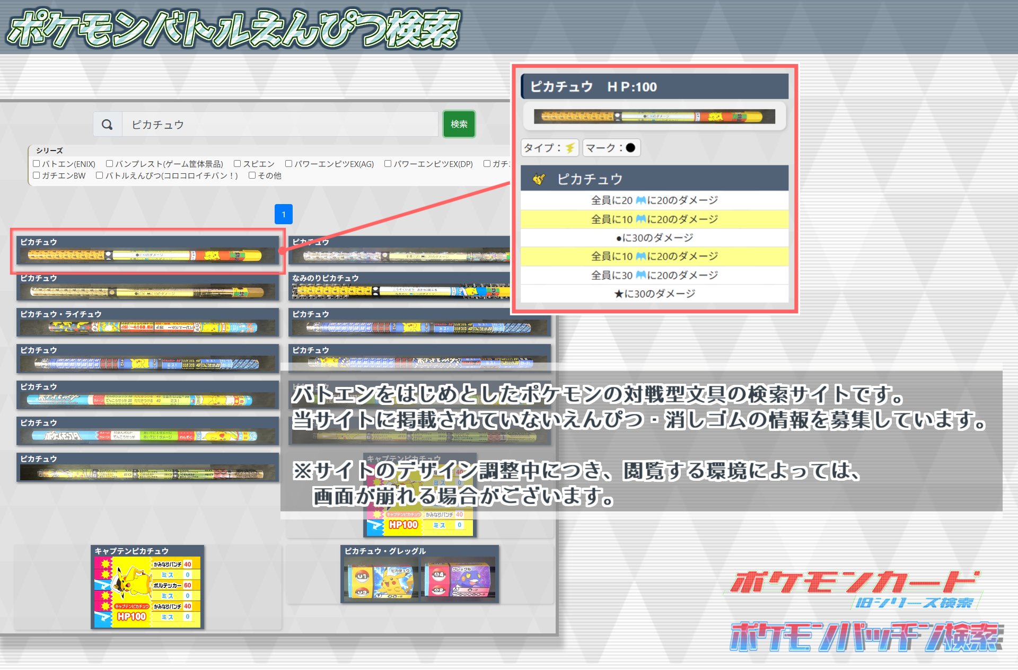Click the ピカチュウ HP:100 detail header
This screenshot has width=1018, height=670.
point(654,86)
